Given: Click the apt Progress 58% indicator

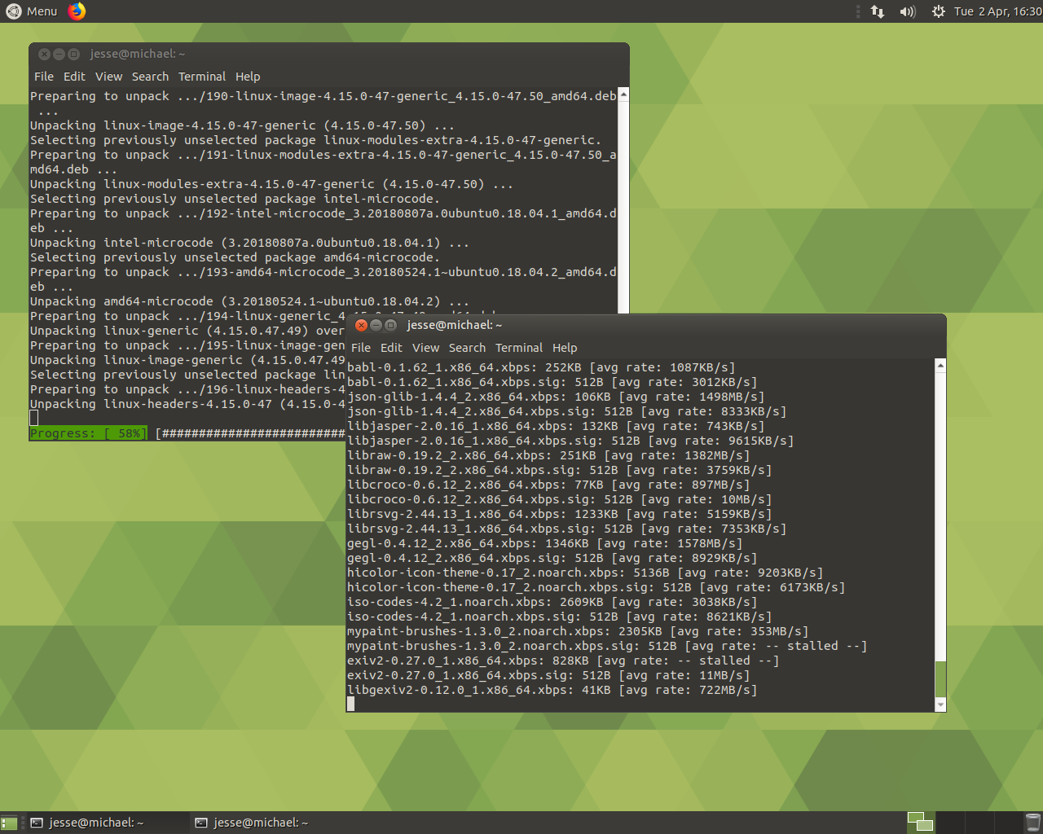Looking at the screenshot, I should pyautogui.click(x=88, y=433).
